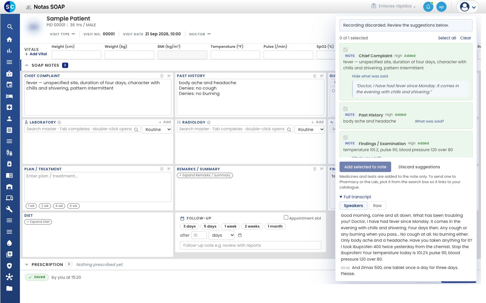Open the ID badge icon in the sidebar
Image resolution: width=486 pixels, height=303 pixels.
coord(9,74)
